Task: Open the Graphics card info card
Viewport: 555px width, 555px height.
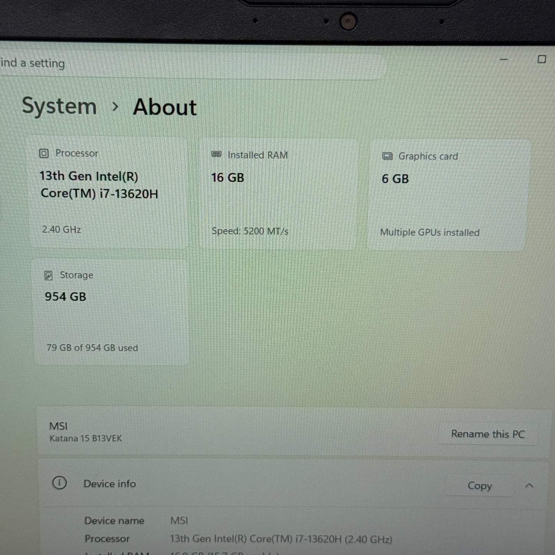Action: (x=449, y=195)
